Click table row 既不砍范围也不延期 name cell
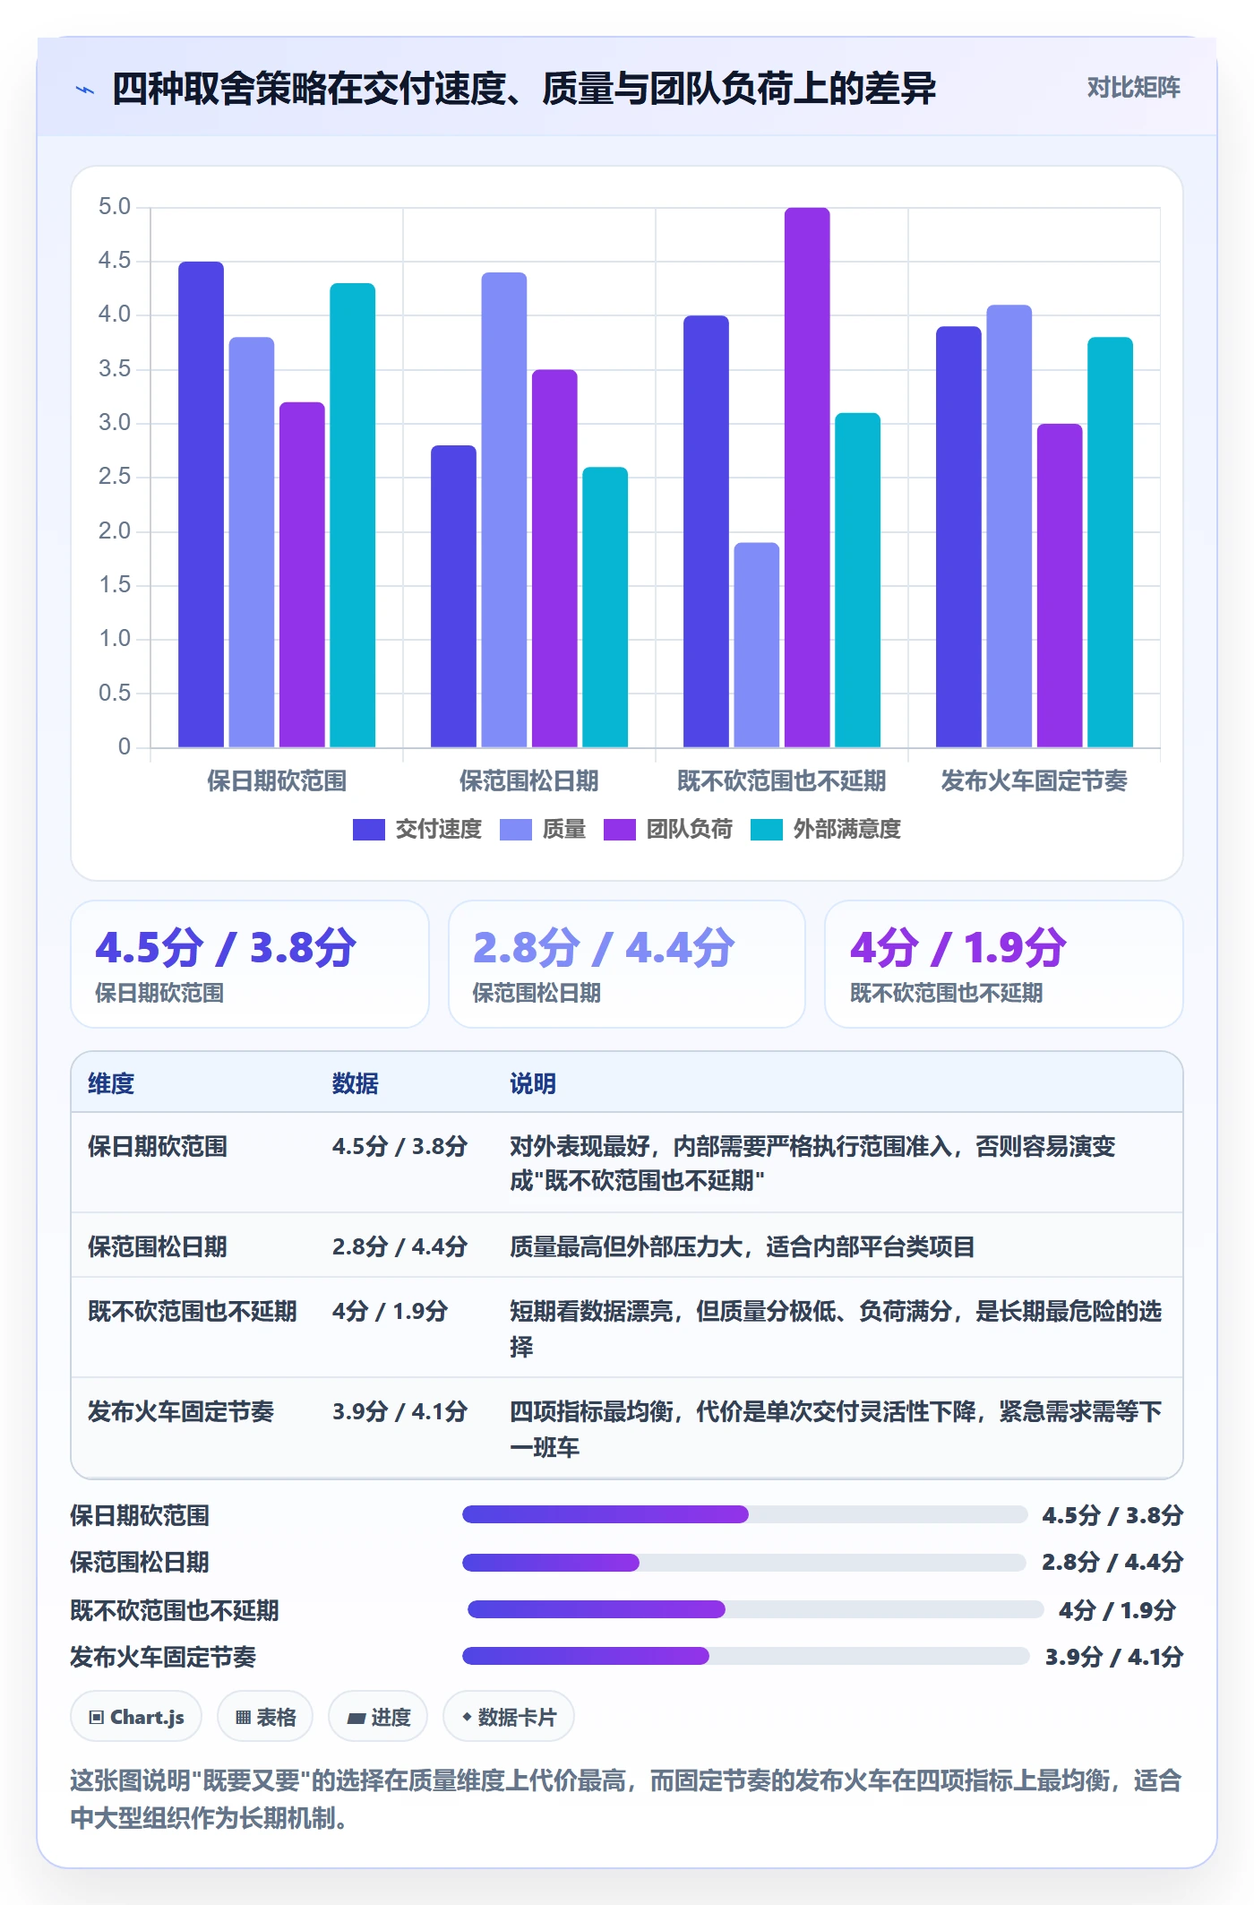Viewport: 1254px width, 1905px height. [x=193, y=1312]
